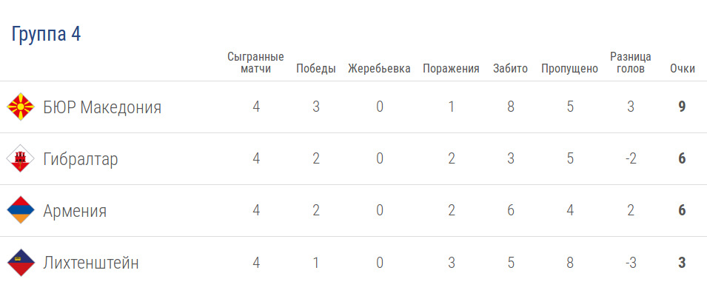Screen dimensions: 707x296
Task: Click the Победы column header
Action: 316,69
